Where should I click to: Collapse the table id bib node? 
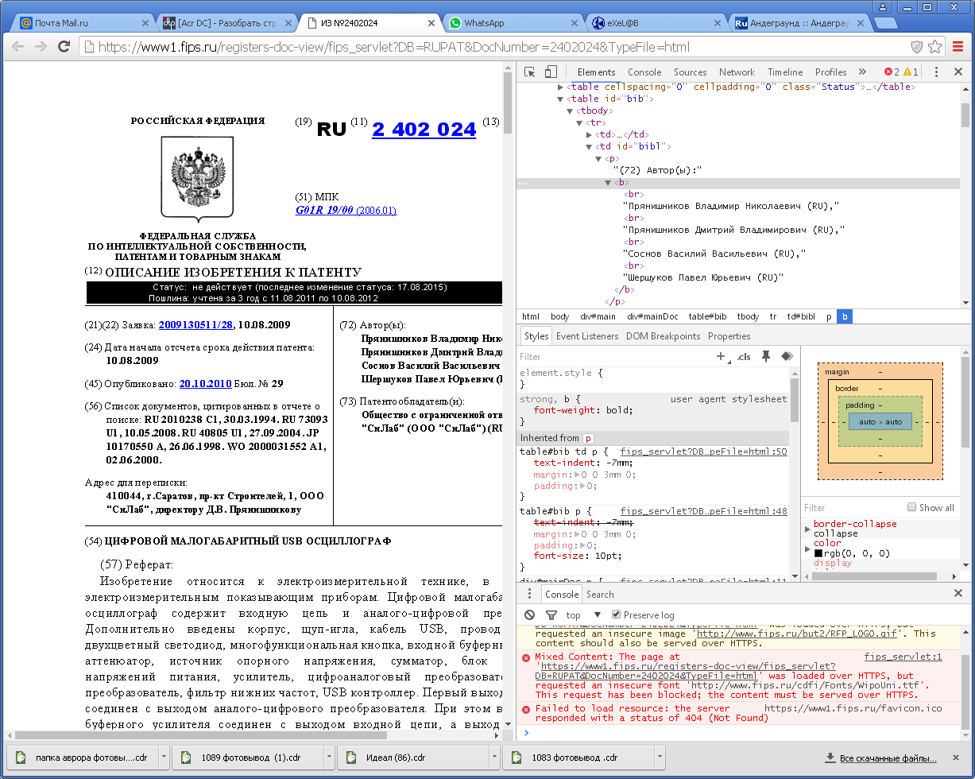tap(561, 99)
